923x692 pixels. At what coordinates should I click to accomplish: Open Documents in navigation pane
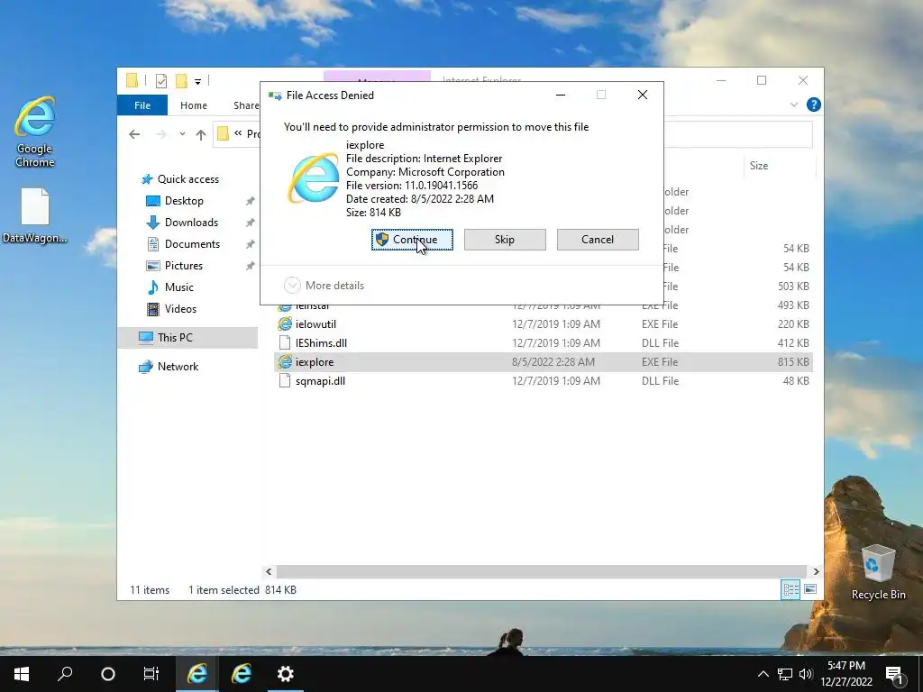click(x=192, y=244)
